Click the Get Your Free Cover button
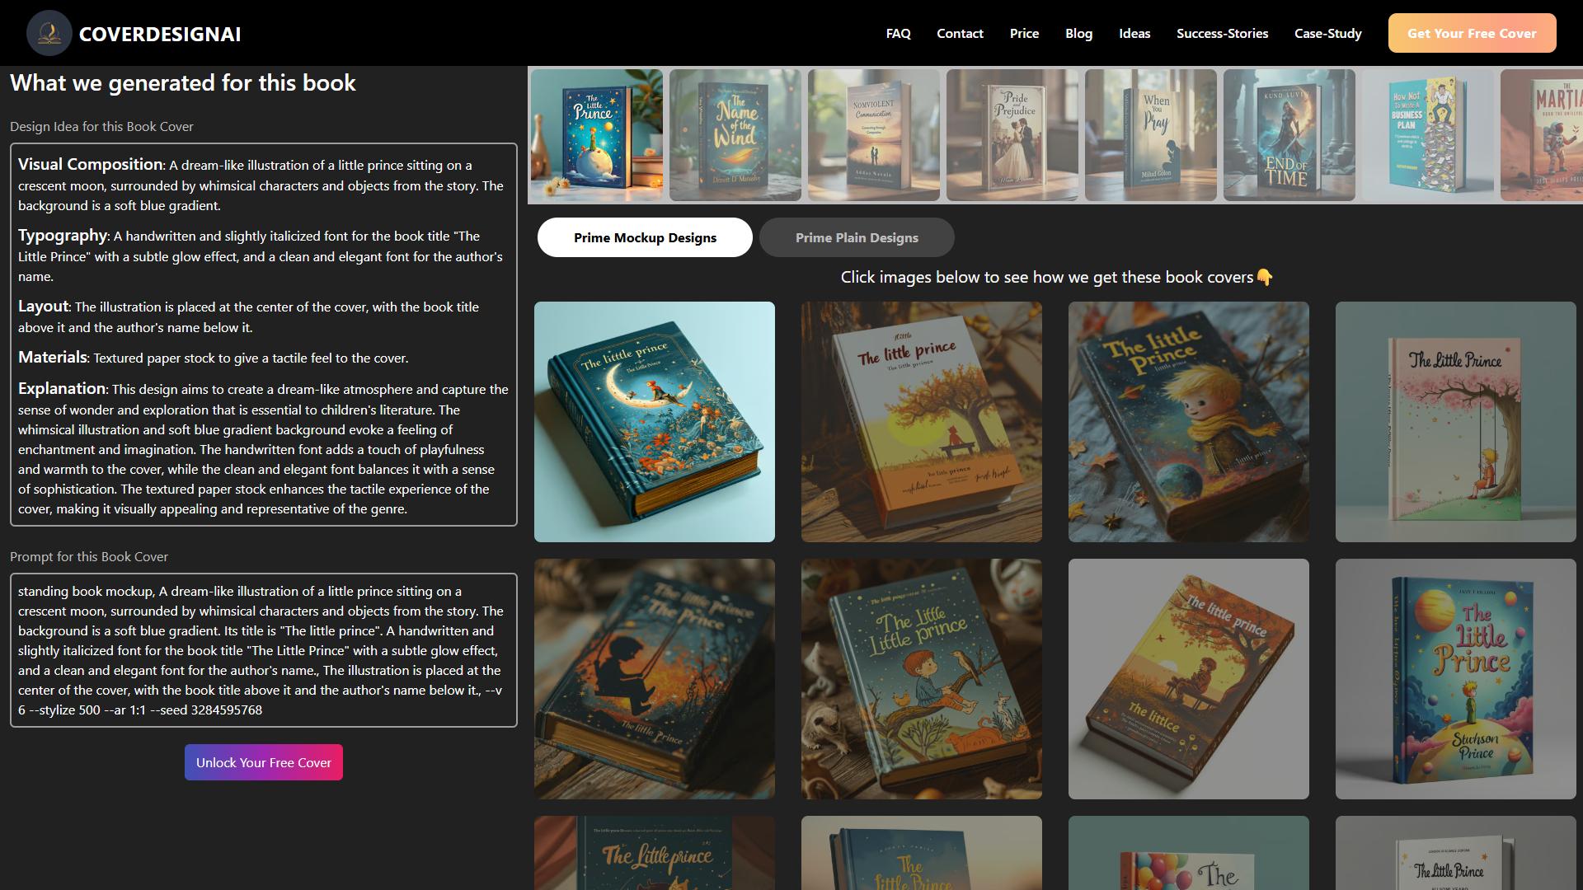Screen dimensions: 1583x890 [1472, 33]
